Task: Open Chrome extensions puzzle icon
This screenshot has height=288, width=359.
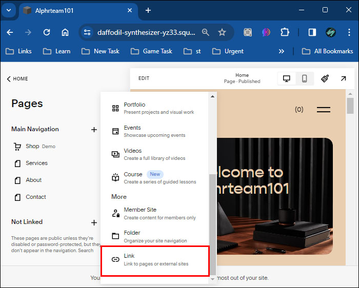Action: (x=285, y=32)
